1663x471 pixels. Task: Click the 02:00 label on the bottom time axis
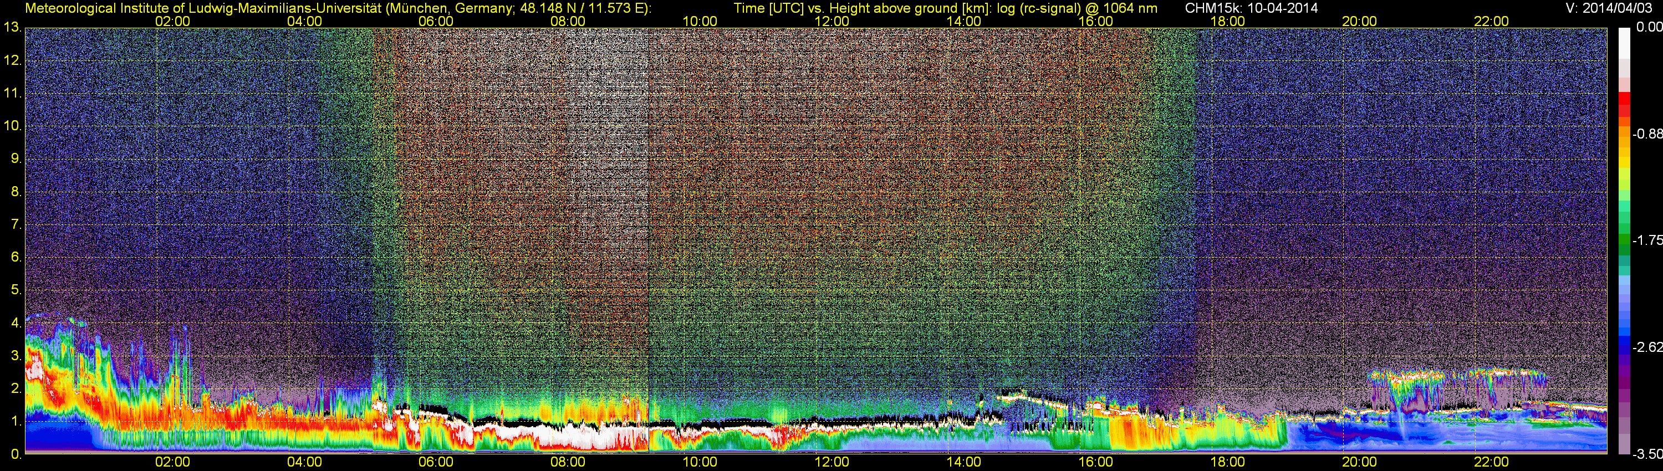point(172,463)
